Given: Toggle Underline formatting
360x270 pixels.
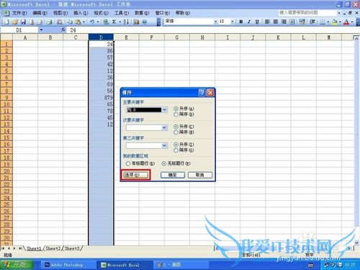Looking at the screenshot, I should coord(257,22).
